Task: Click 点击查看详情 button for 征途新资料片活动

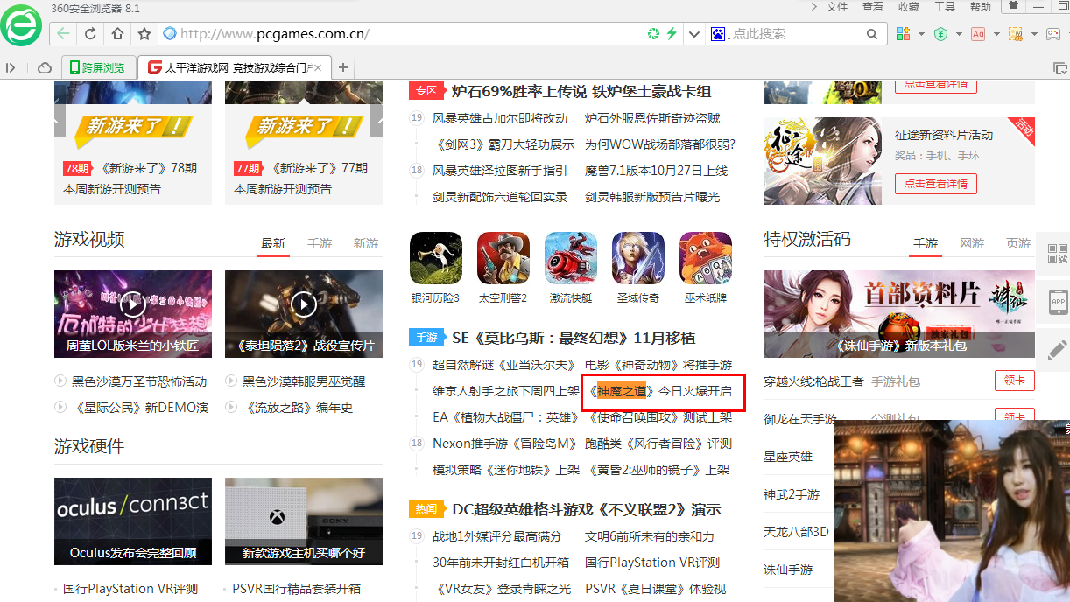Action: tap(936, 184)
